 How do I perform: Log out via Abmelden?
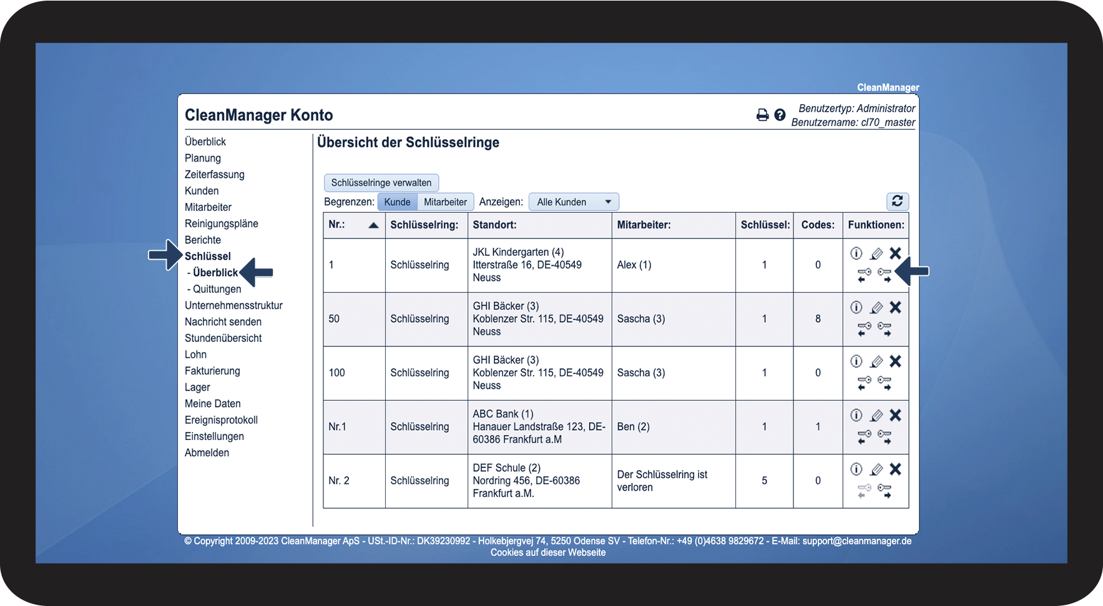(x=207, y=452)
